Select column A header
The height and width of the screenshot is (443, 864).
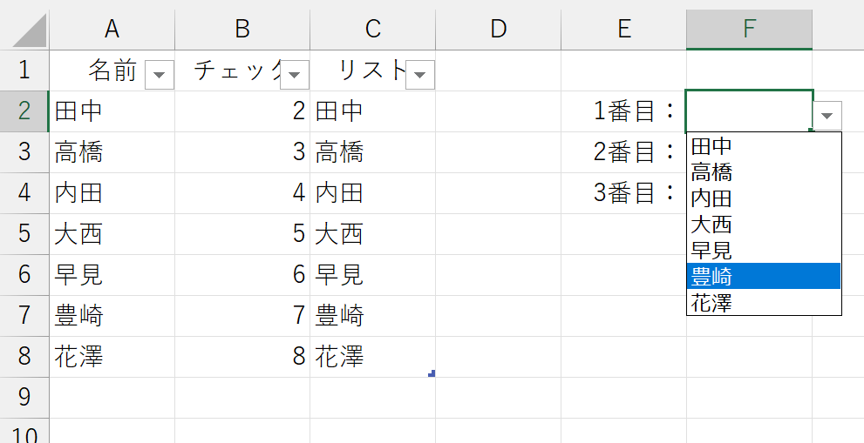112,30
